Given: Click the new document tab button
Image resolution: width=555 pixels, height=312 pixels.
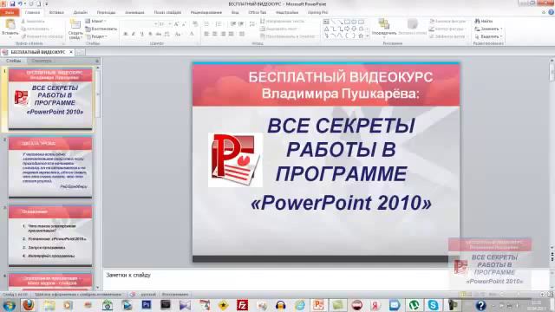Looking at the screenshot, I should [81, 52].
